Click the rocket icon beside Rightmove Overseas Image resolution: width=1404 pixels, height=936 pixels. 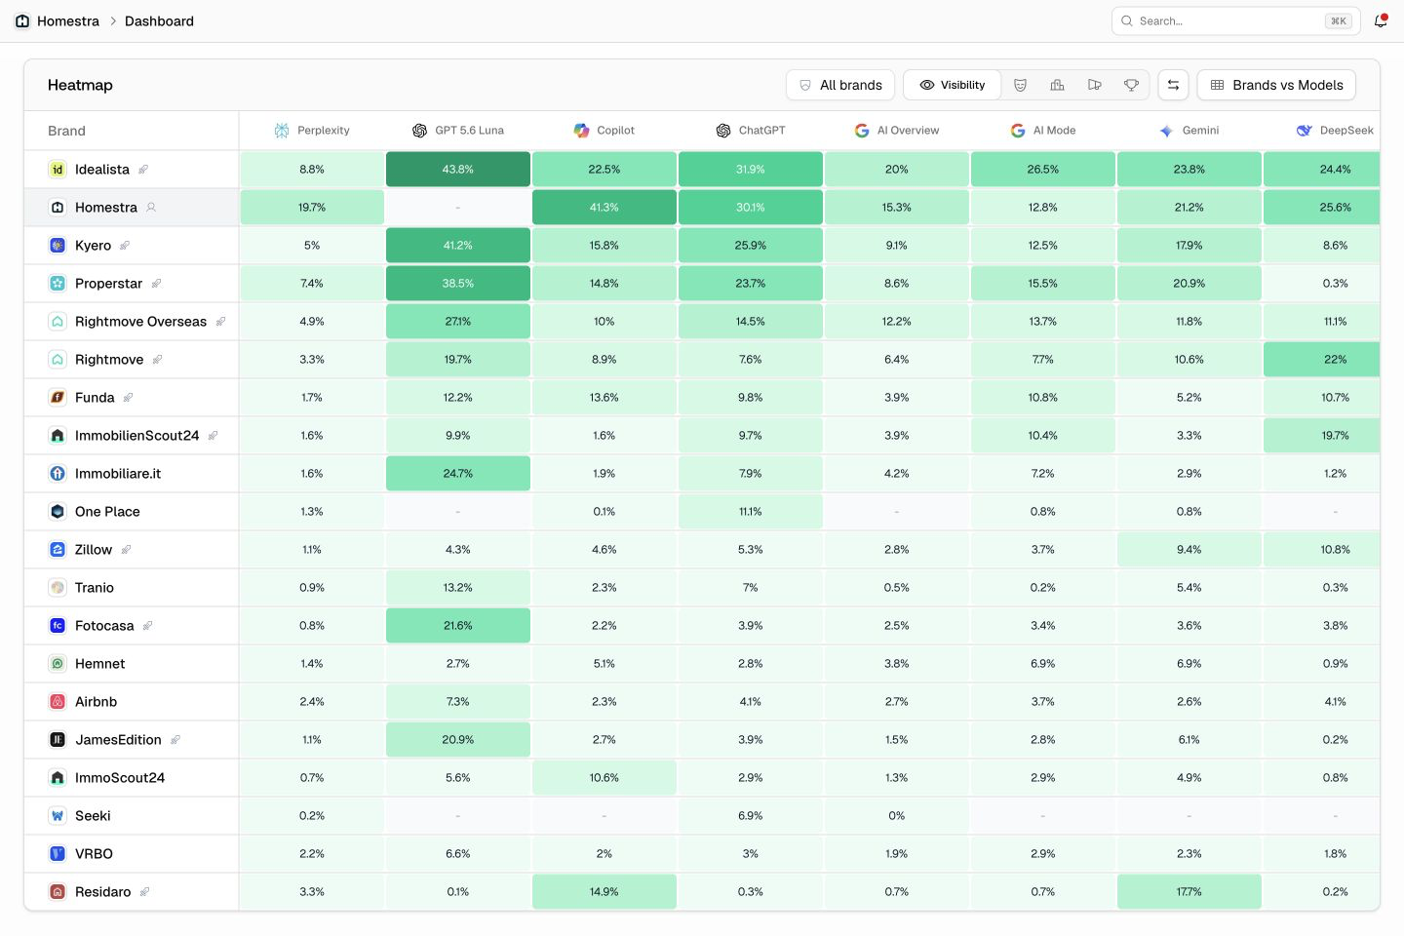tap(220, 322)
